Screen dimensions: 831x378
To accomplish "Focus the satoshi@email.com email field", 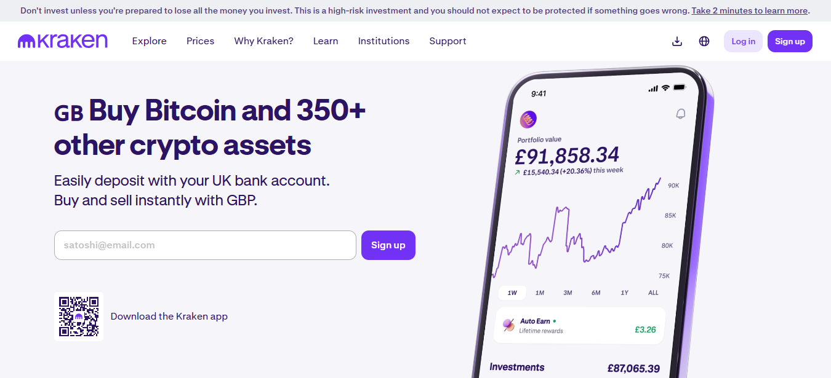I will [x=205, y=245].
